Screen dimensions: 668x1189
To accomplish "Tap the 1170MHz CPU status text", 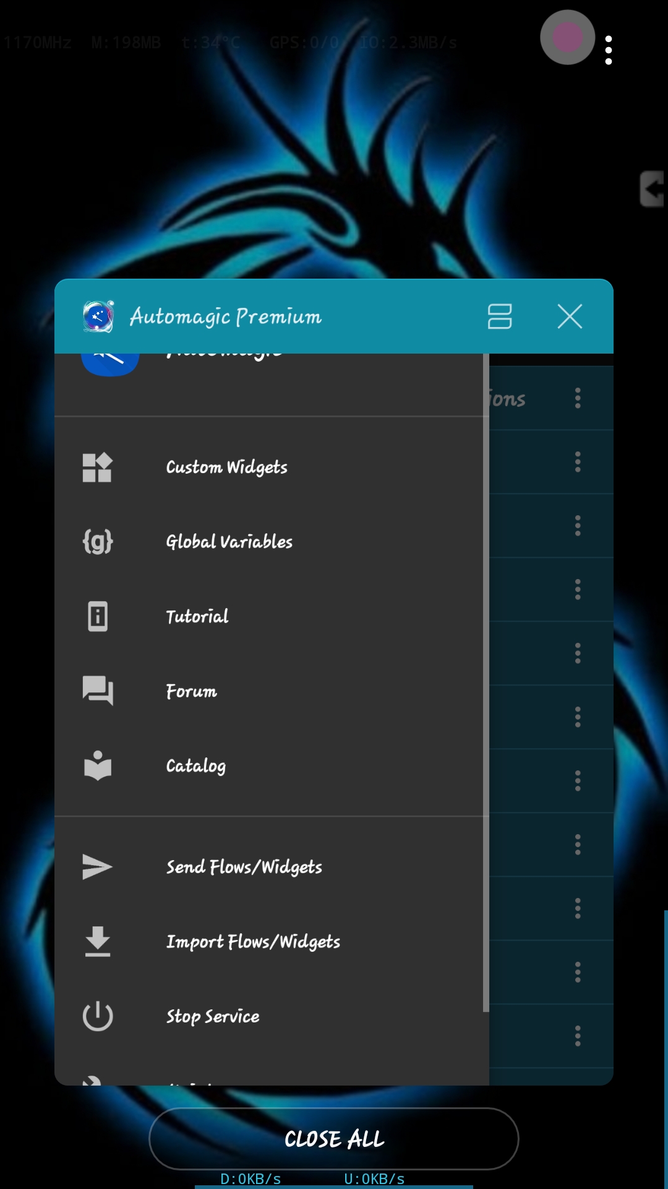I will (37, 42).
